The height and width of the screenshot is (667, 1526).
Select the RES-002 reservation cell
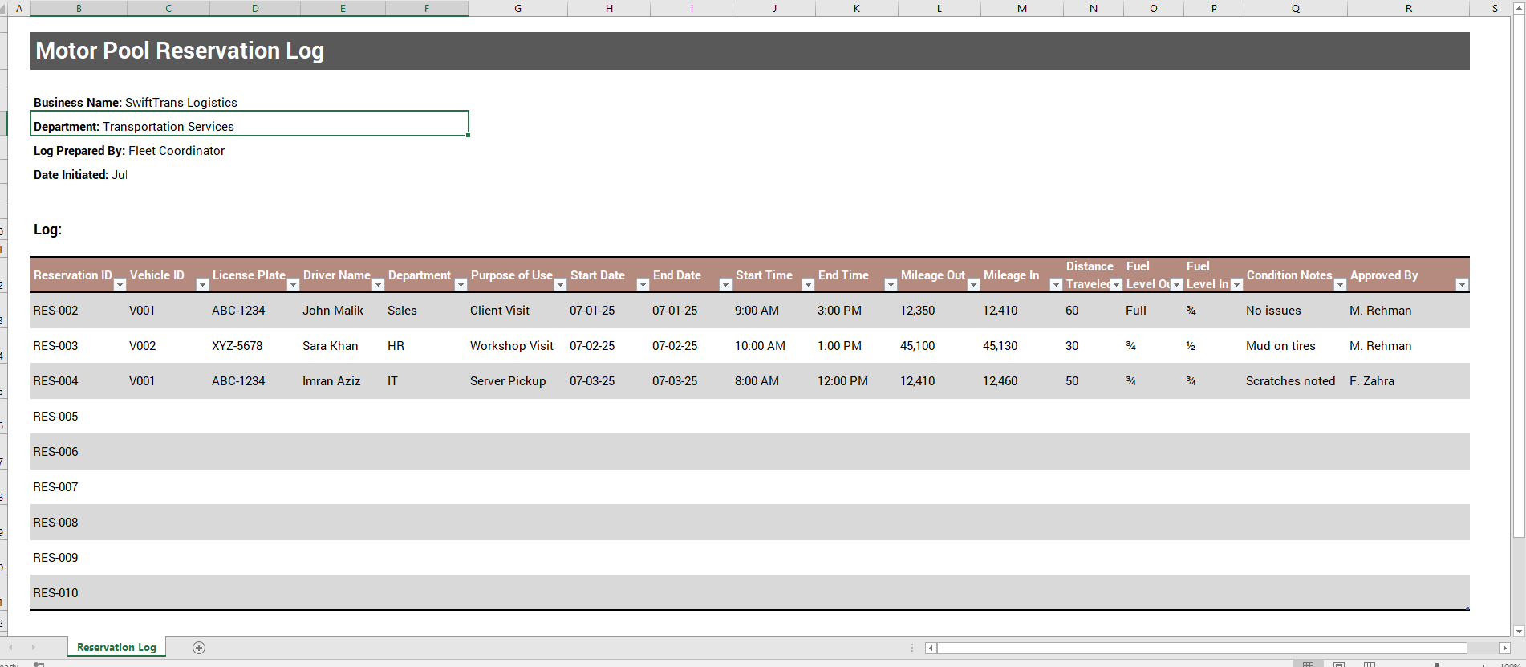[x=79, y=311]
